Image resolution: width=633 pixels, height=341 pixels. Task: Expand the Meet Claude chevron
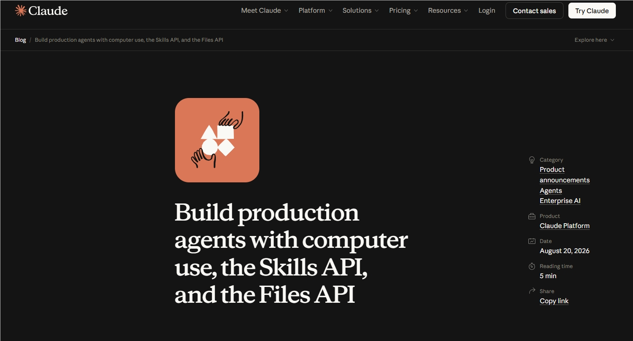click(286, 11)
